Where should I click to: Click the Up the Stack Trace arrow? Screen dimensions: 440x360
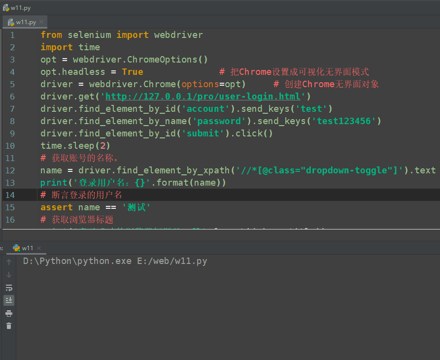(9, 262)
